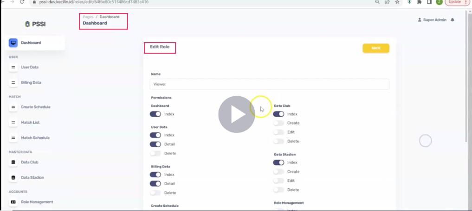Click the browser address bar URL
This screenshot has width=472, height=211.
pyautogui.click(x=94, y=2)
